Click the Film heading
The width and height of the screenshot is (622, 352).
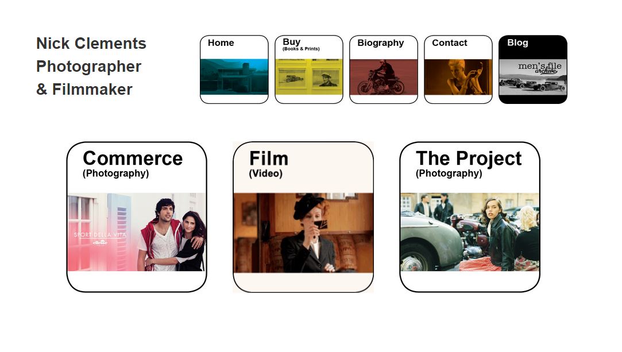(x=269, y=158)
